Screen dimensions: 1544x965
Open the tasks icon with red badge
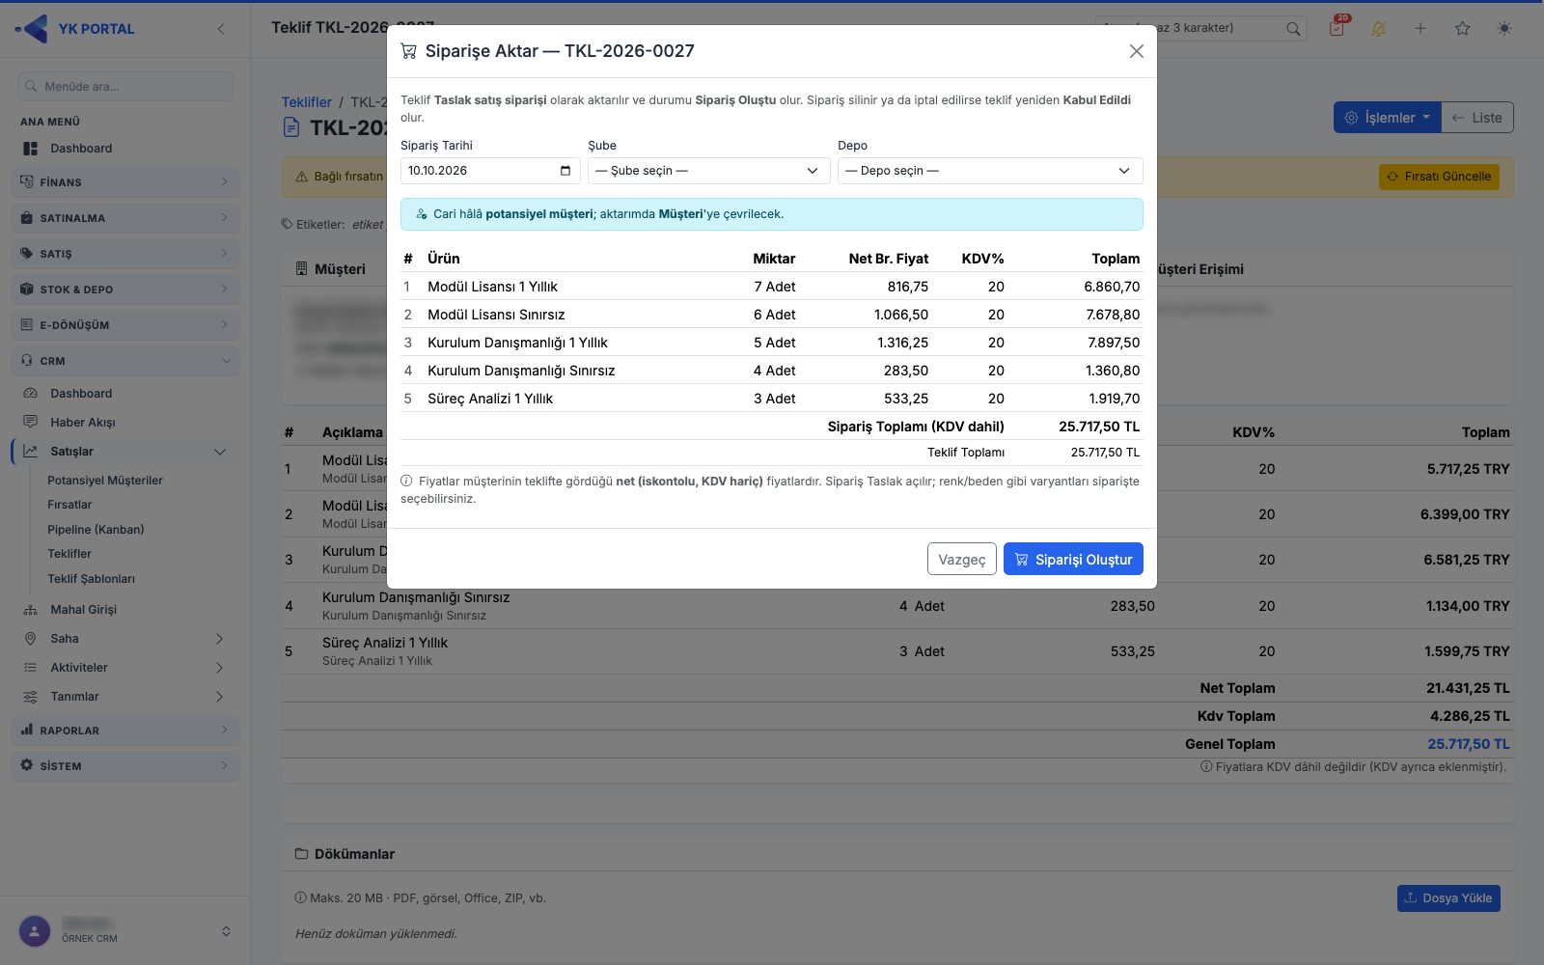pos(1337,28)
